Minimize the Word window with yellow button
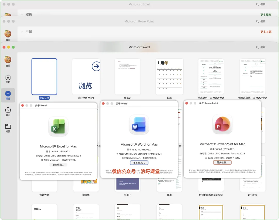Screen dimensions: 279x220 (x=9, y=47)
